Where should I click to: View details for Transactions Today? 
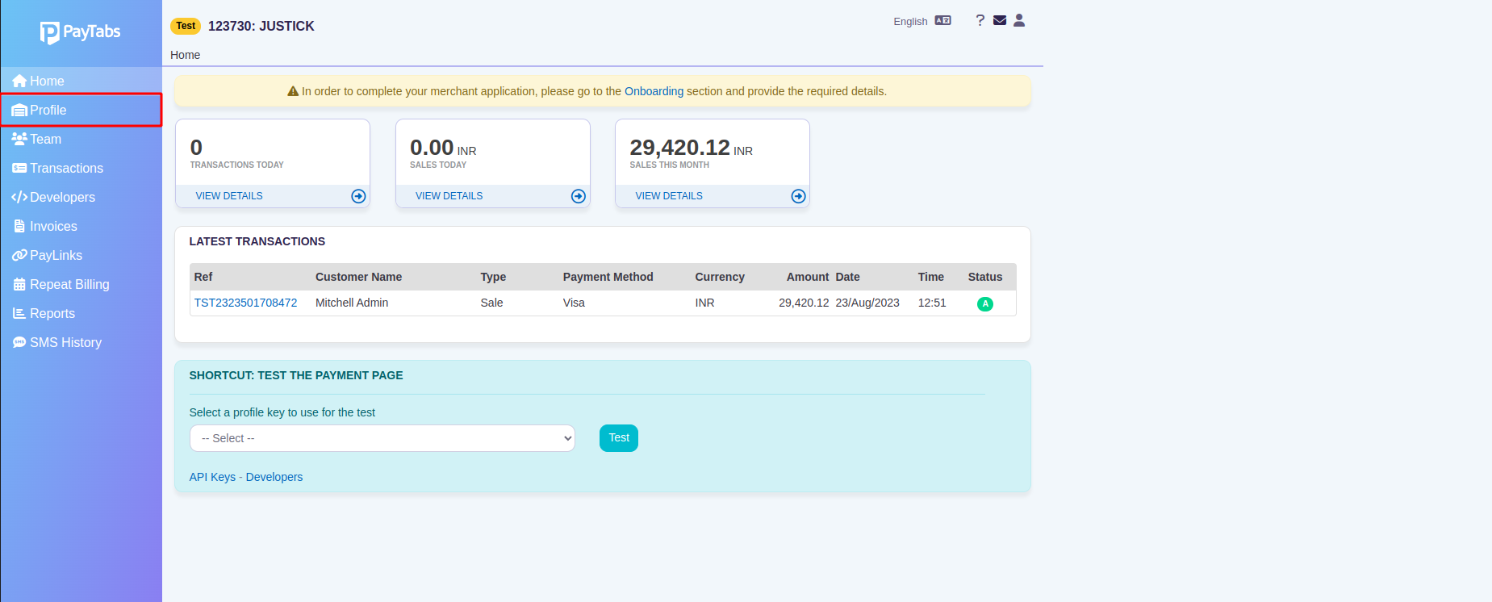click(229, 196)
